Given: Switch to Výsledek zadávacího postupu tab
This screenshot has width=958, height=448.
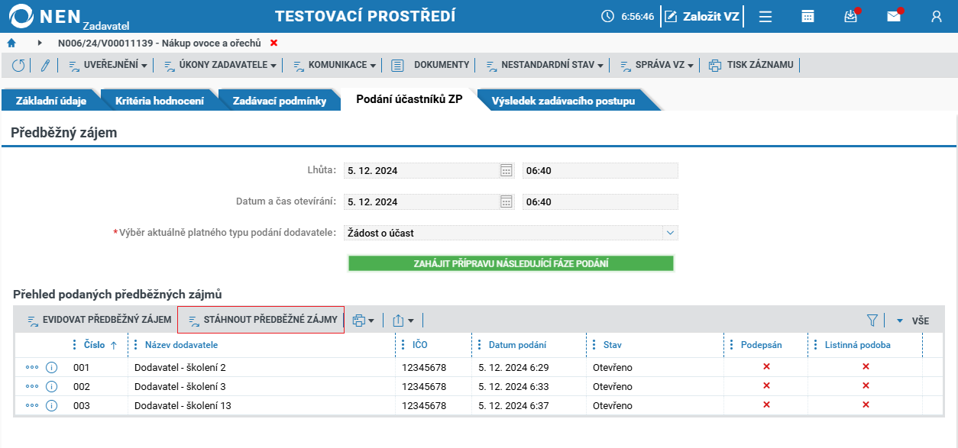Looking at the screenshot, I should click(563, 101).
